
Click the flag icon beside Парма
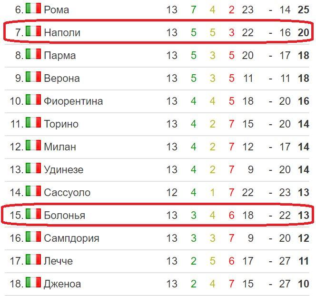(x=33, y=54)
